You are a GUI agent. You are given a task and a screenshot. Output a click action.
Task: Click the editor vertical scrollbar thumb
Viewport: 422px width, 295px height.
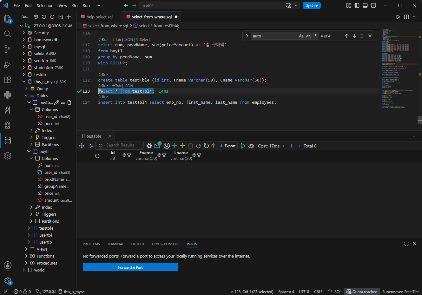(x=420, y=120)
